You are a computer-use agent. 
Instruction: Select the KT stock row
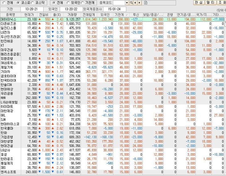[112, 46]
